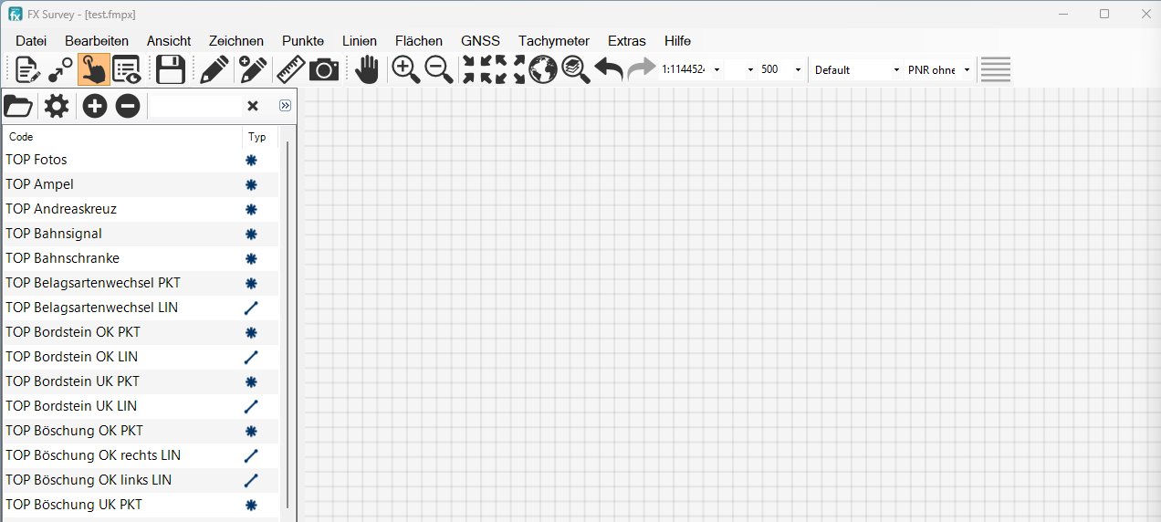This screenshot has width=1161, height=522.
Task: Open the GNSS menu
Action: point(480,41)
